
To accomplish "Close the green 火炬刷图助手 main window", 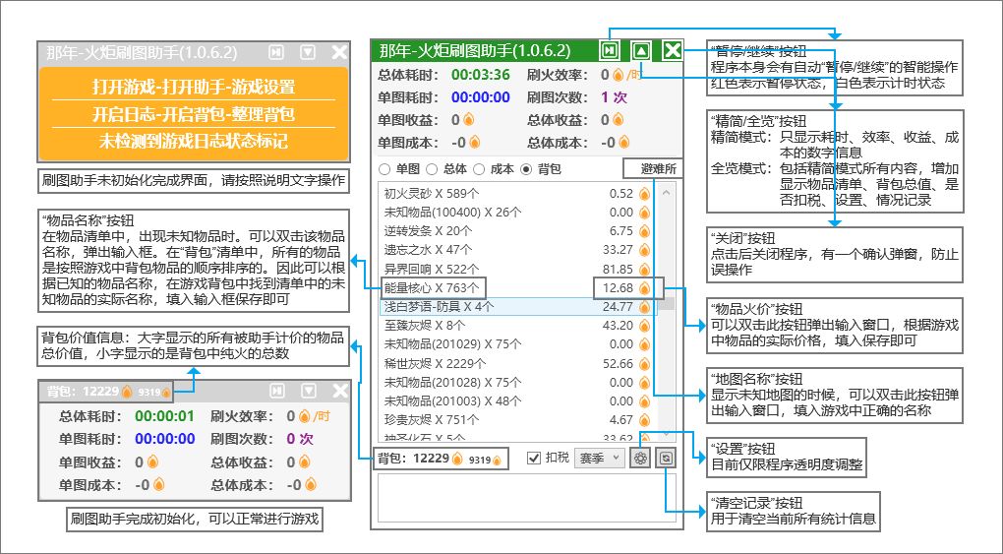I will click(672, 50).
